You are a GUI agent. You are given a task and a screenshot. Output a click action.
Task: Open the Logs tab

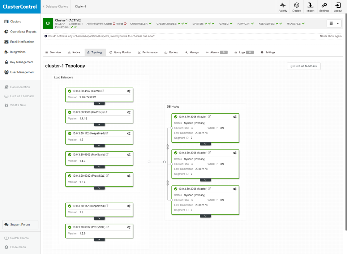click(x=244, y=52)
